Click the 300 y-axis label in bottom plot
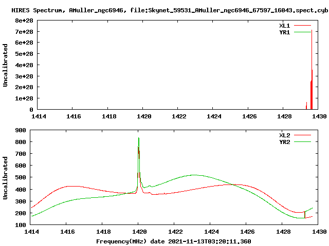 coord(21,201)
